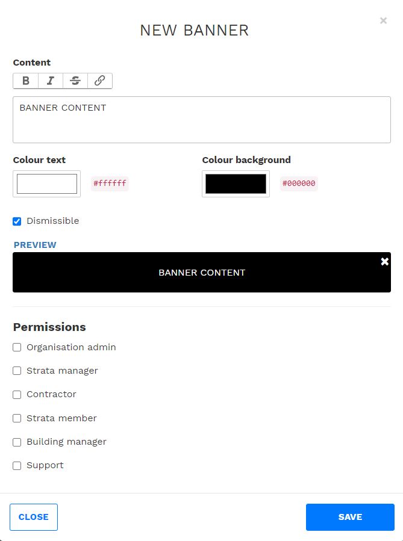Click the Close button at the bottom
The image size is (403, 541).
pos(34,517)
